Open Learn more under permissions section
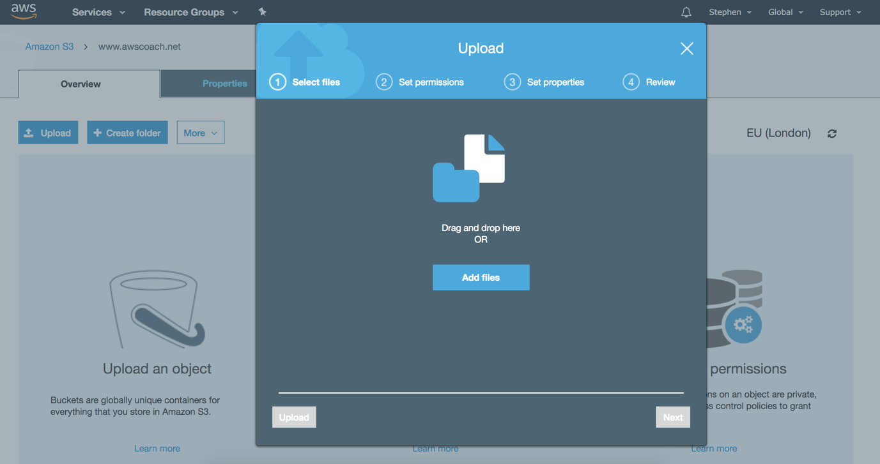The image size is (880, 464). coord(714,449)
